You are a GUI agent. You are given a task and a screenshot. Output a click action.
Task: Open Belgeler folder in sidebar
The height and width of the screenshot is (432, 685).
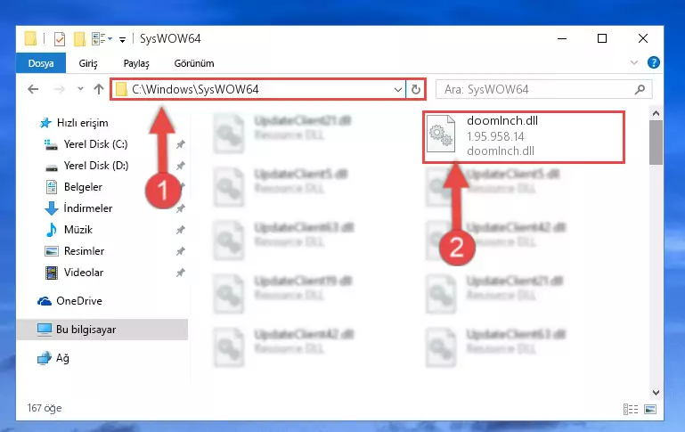click(83, 187)
